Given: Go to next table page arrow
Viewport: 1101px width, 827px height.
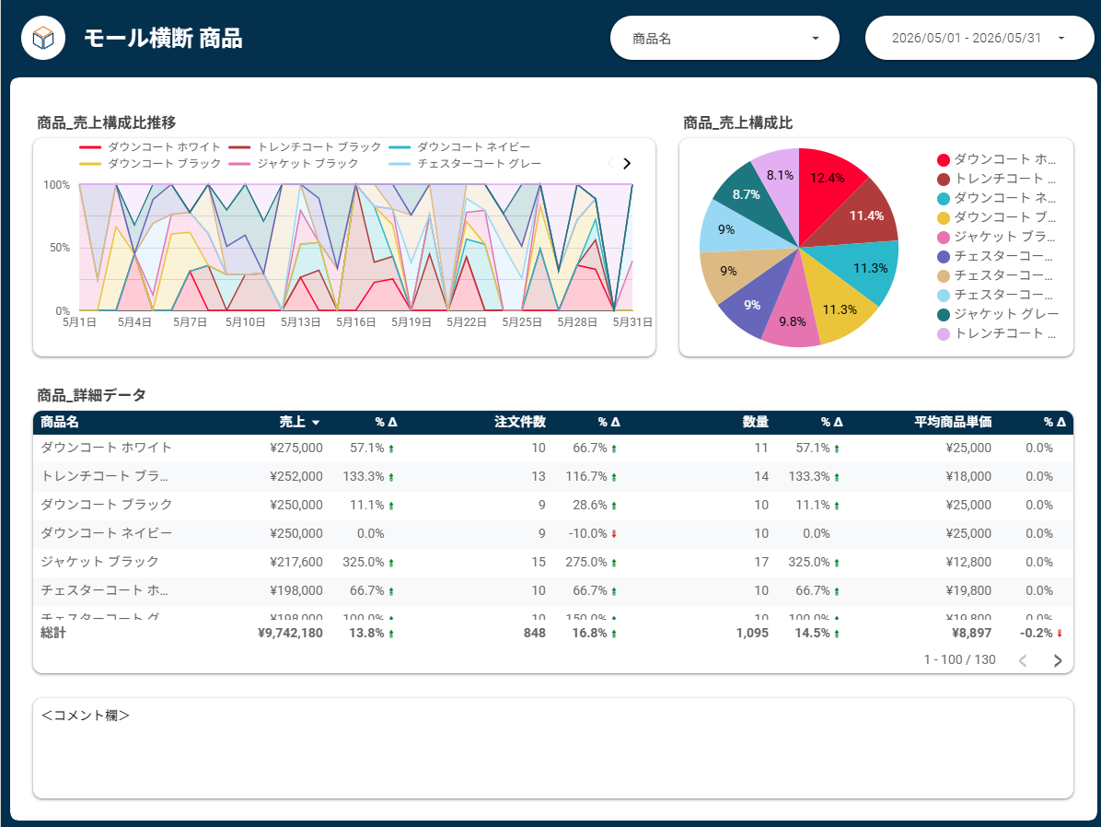Looking at the screenshot, I should [1058, 660].
